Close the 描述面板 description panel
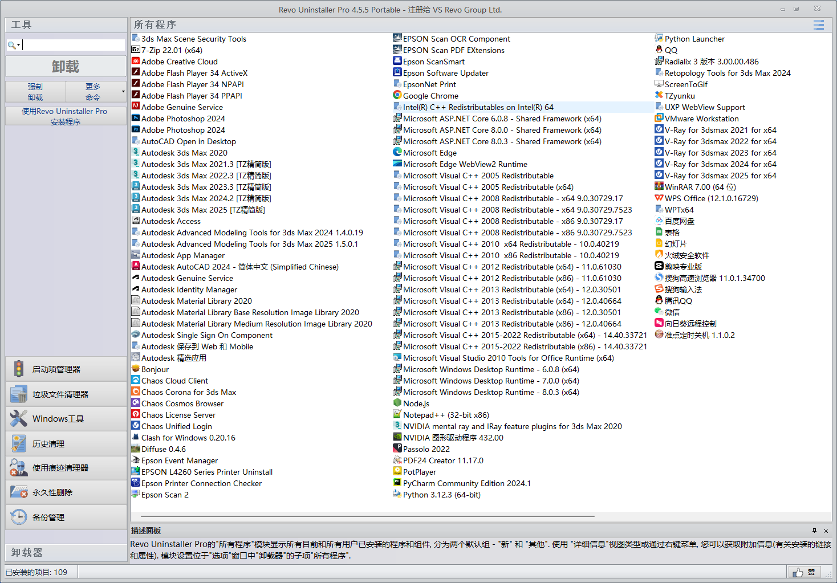Screen dimensions: 837x583 tap(826, 531)
